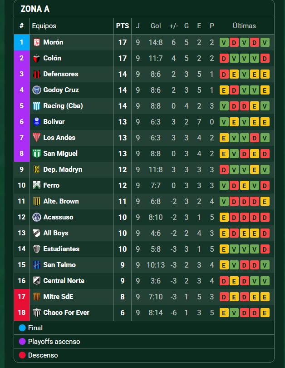The height and width of the screenshot is (368, 285).
Task: Click the Bolívar club badge
Action: click(37, 122)
